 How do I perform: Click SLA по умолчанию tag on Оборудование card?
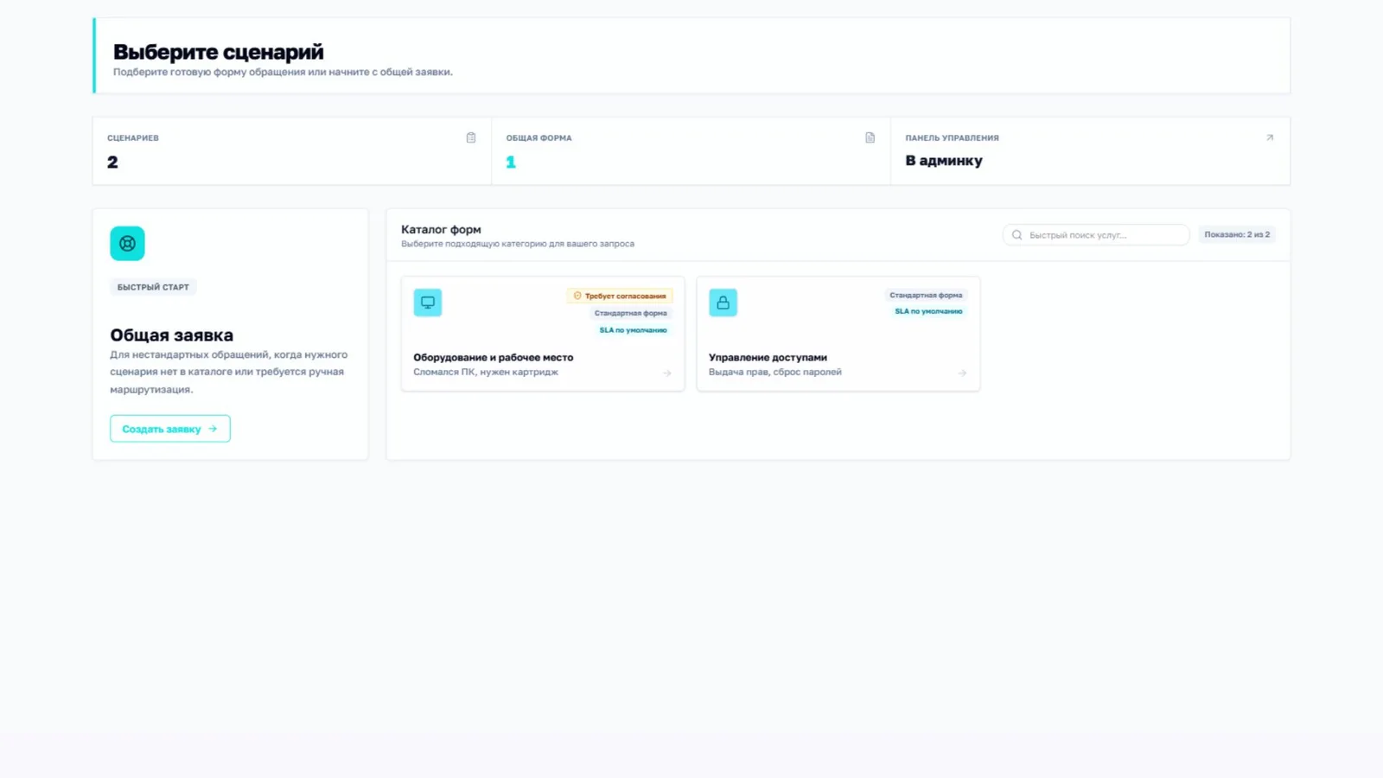tap(634, 330)
